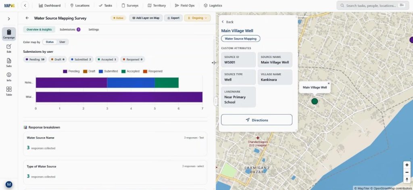The width and height of the screenshot is (413, 190).
Task: Toggle the Pending 10 filter chip
Action: tap(35, 60)
